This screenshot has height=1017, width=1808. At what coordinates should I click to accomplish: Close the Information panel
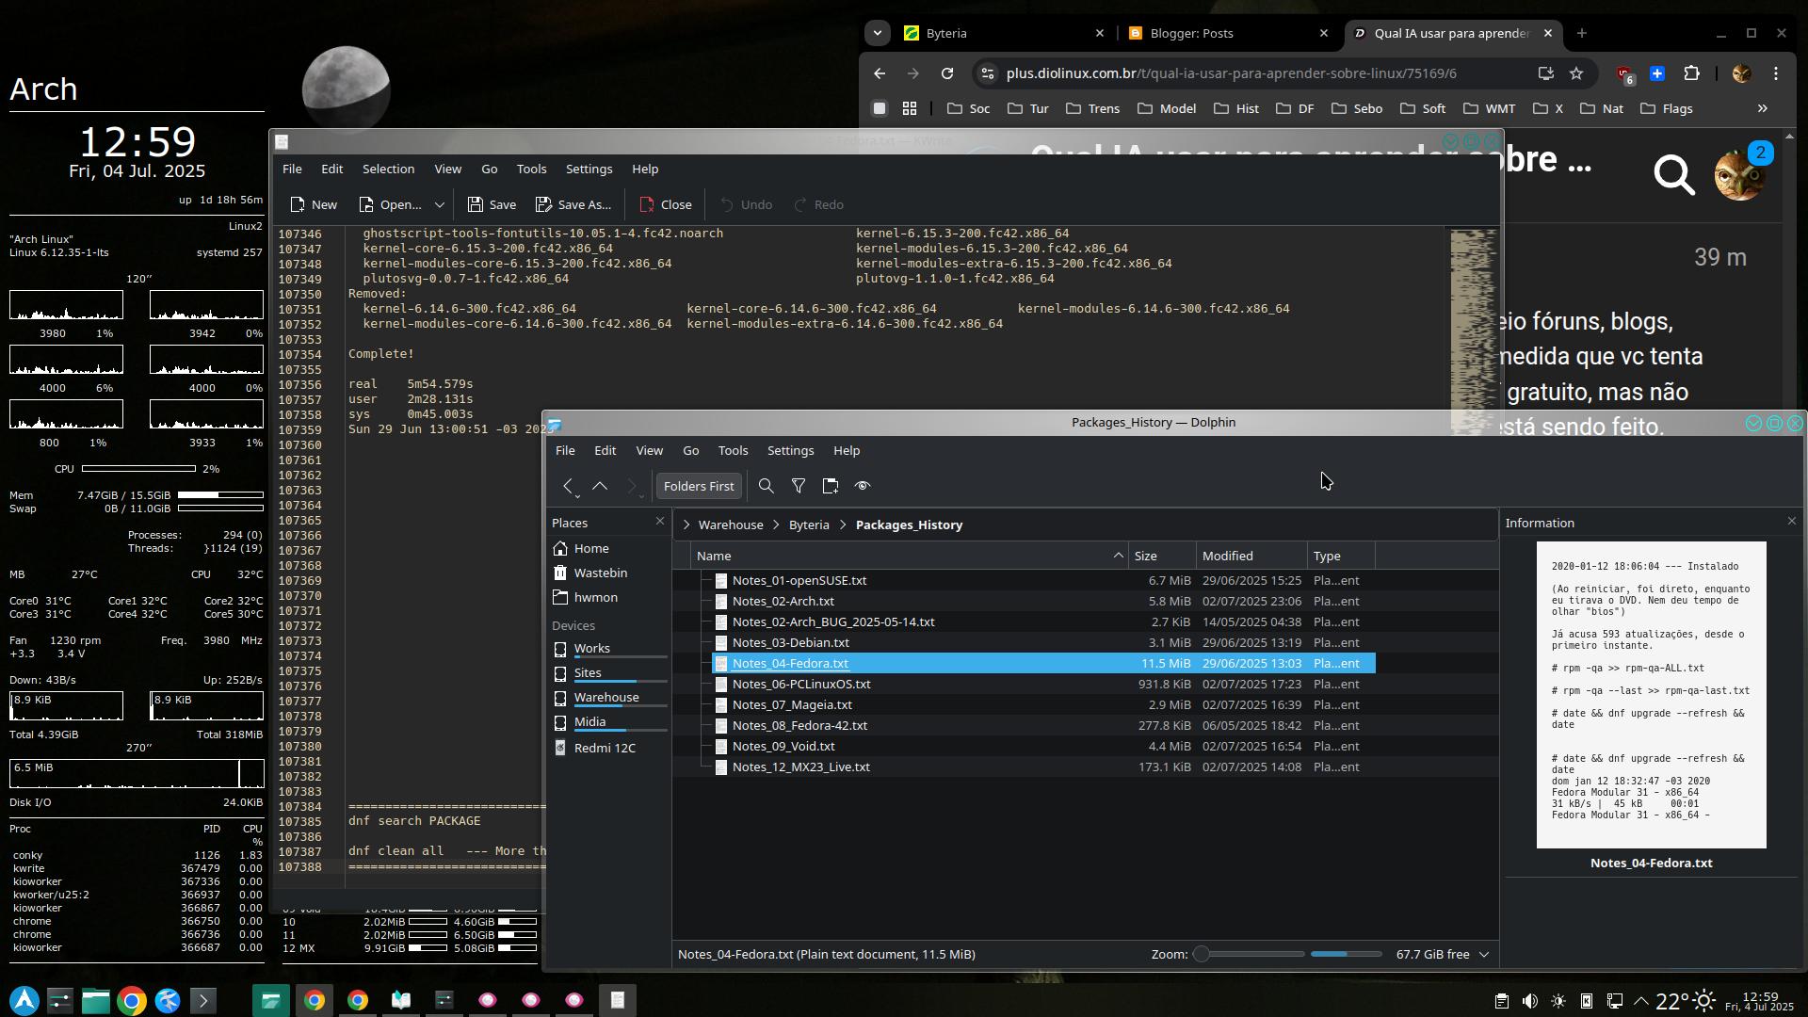[1791, 522]
